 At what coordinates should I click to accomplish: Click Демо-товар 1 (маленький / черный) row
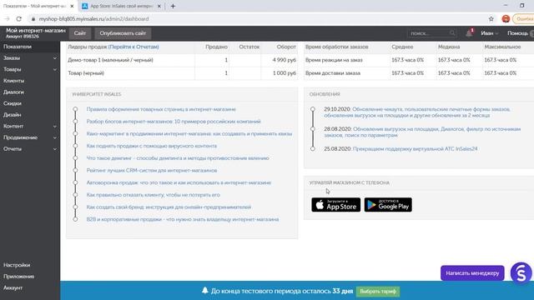click(182, 60)
